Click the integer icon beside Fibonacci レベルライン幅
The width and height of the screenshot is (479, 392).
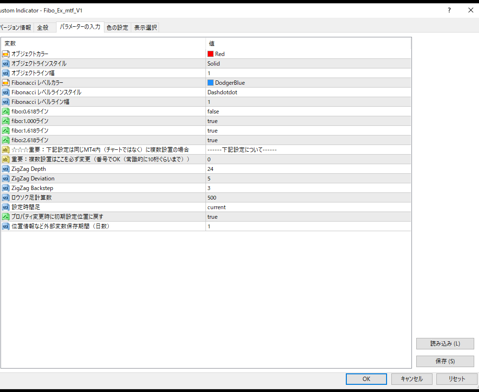pos(6,102)
